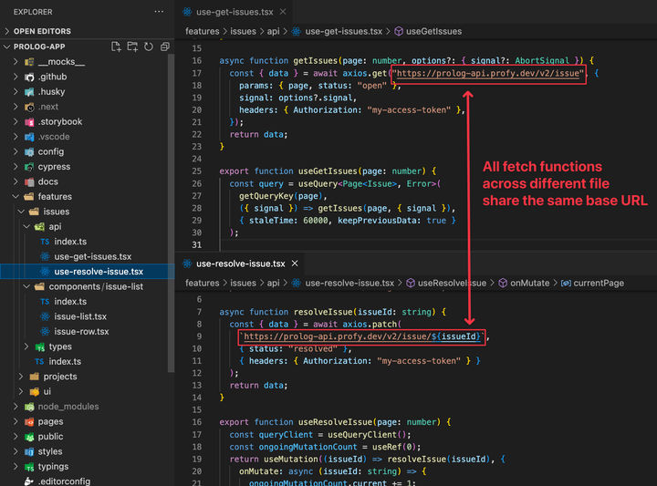Open issue-row.tsx in the file tree
657x486 pixels.
[x=81, y=331]
